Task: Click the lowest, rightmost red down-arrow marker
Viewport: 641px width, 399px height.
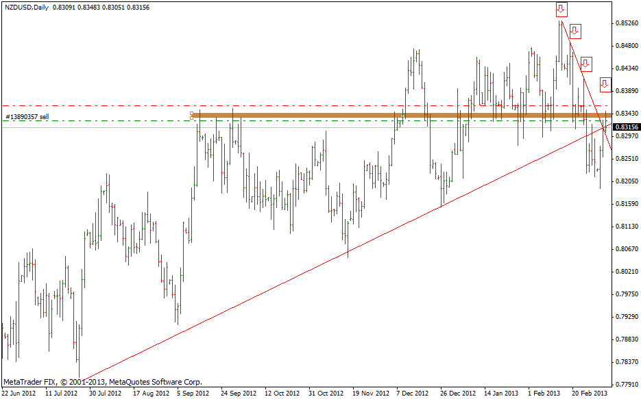Action: [x=604, y=84]
